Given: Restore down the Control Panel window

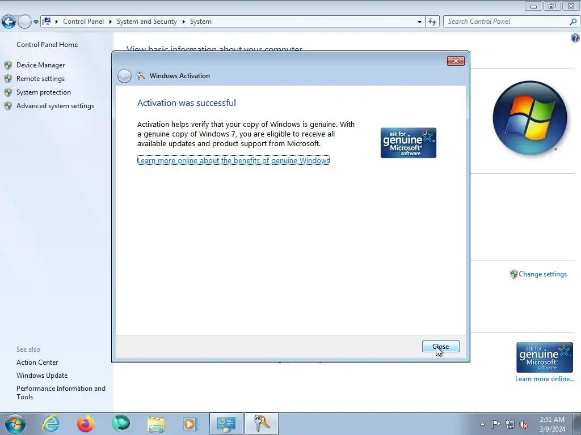Looking at the screenshot, I should coord(552,6).
